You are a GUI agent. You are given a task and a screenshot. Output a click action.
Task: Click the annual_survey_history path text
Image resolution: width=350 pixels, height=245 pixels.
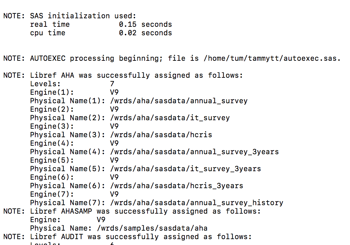point(197,203)
